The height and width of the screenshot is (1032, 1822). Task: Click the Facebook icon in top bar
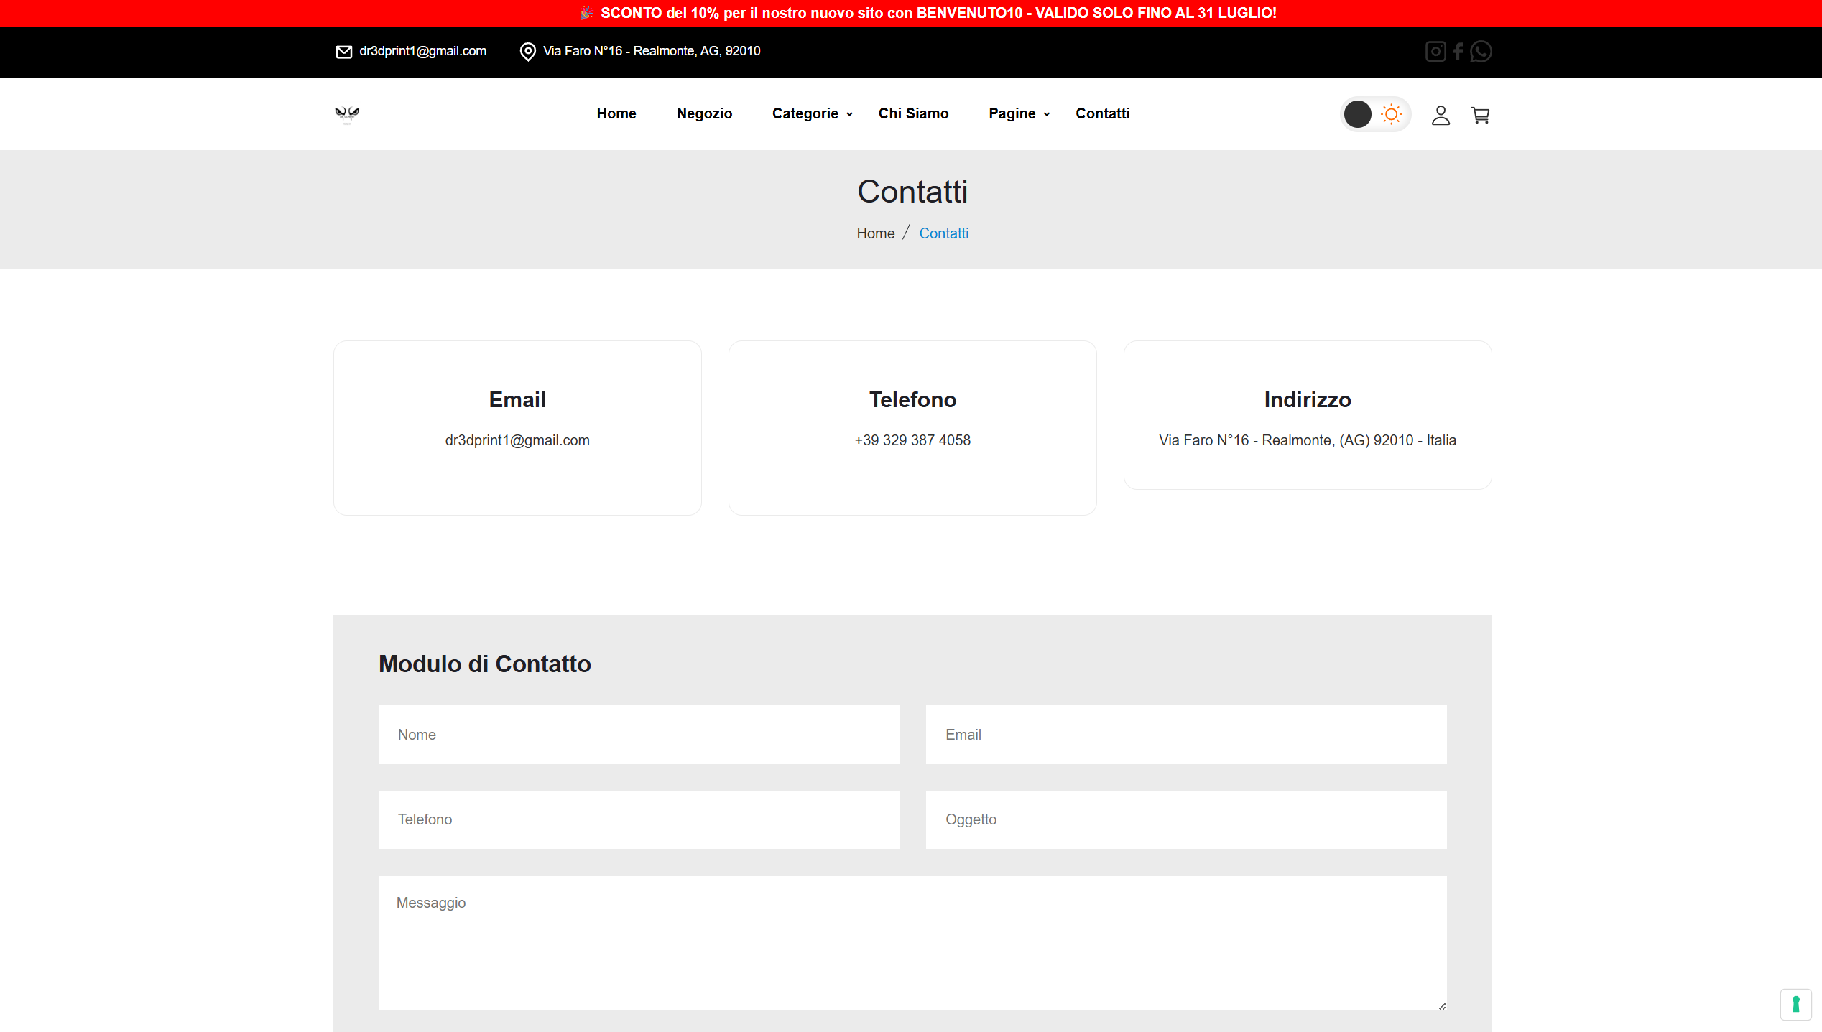coord(1458,52)
